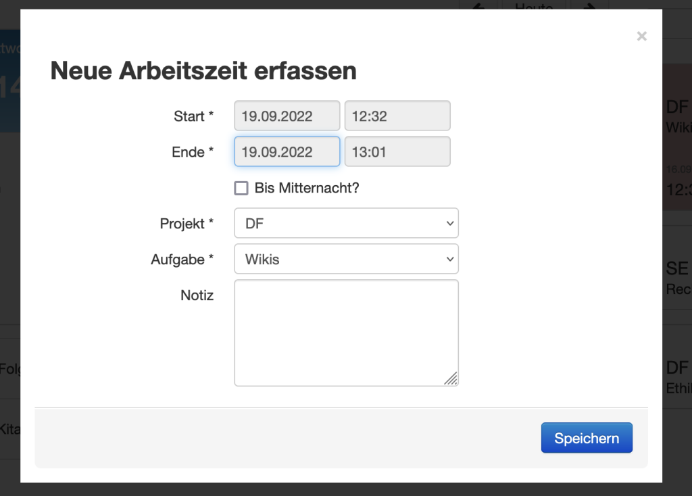The image size is (692, 496).
Task: Grab the Notiz textarea resize handle
Action: 451,379
